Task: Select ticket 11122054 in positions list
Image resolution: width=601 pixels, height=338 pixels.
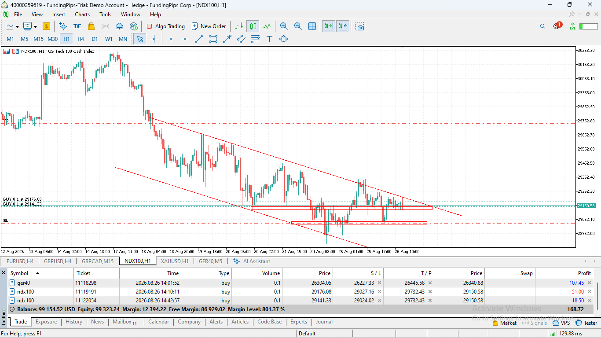Action: pos(86,301)
